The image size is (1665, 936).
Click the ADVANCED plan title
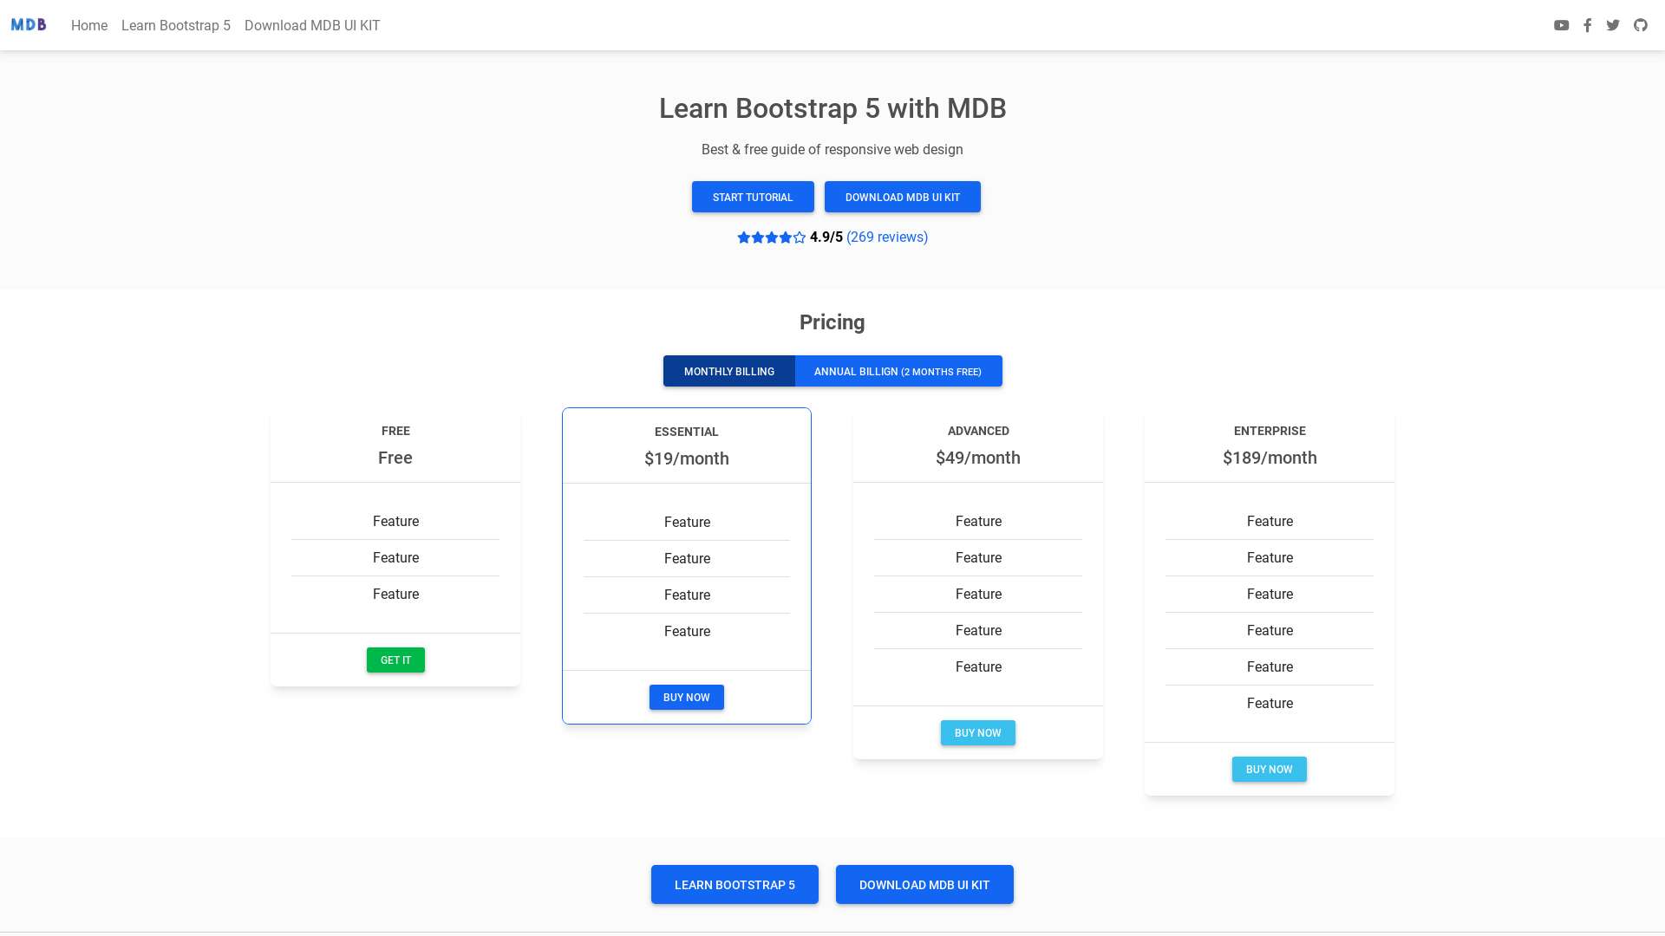click(978, 431)
